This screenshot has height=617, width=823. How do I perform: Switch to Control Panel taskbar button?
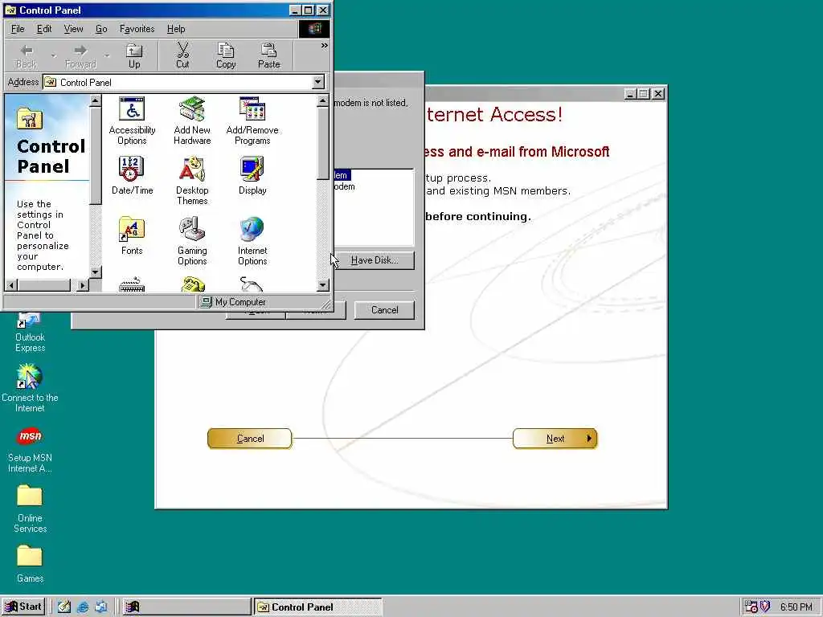317,607
